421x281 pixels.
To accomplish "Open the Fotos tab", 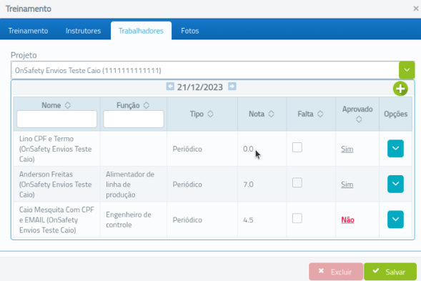I will click(190, 31).
